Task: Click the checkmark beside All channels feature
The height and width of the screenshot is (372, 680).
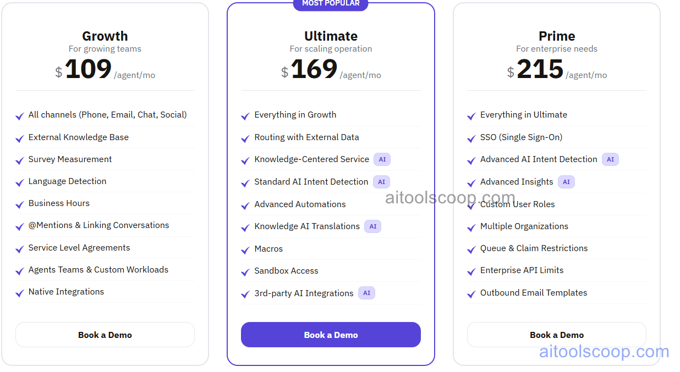Action: click(x=19, y=115)
